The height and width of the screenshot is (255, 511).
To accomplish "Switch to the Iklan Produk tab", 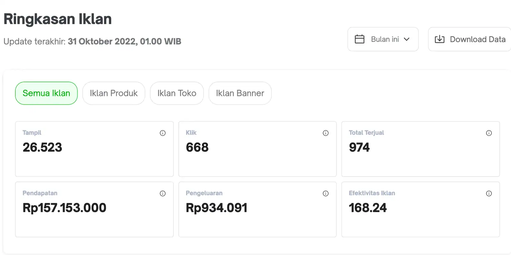I will [114, 93].
